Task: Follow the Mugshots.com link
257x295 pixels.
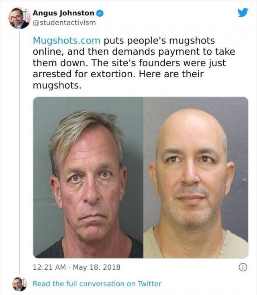Action: 67,41
